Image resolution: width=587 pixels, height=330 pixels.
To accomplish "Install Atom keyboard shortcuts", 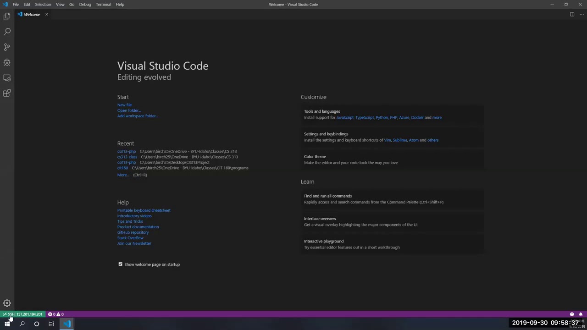I will [x=414, y=140].
